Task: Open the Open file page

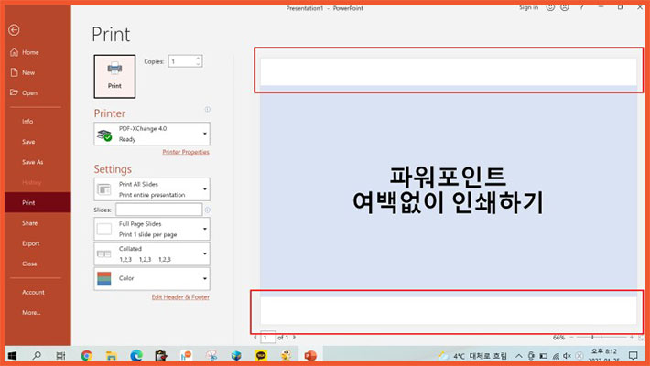Action: tap(24, 92)
